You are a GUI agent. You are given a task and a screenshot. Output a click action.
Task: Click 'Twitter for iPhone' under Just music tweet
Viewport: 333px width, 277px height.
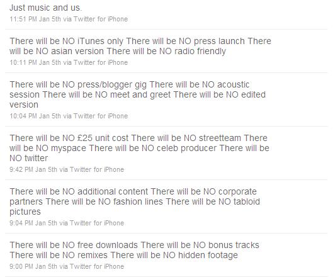[x=101, y=19]
